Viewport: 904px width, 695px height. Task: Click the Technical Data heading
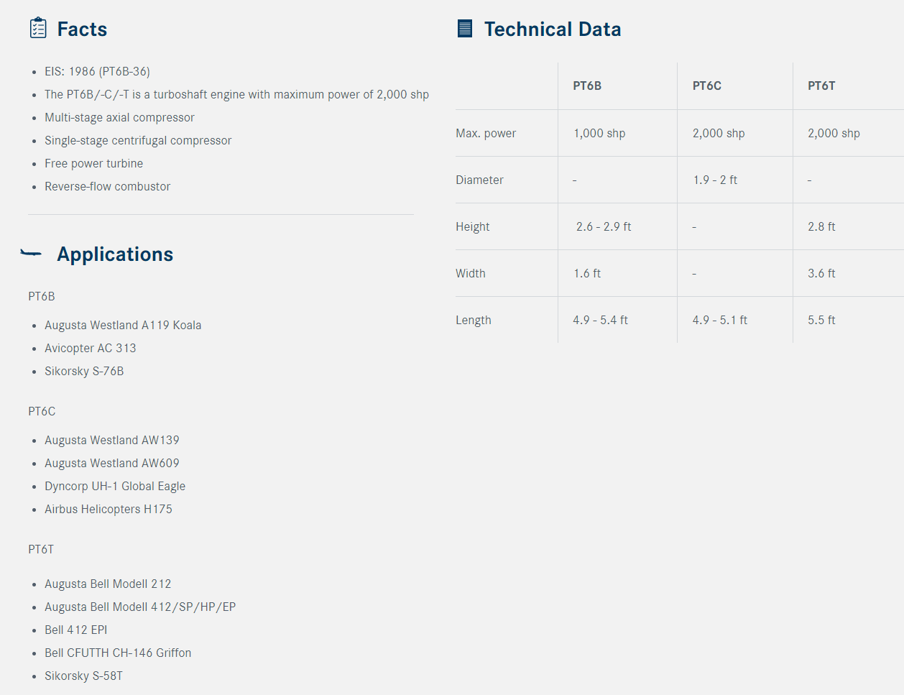point(552,29)
